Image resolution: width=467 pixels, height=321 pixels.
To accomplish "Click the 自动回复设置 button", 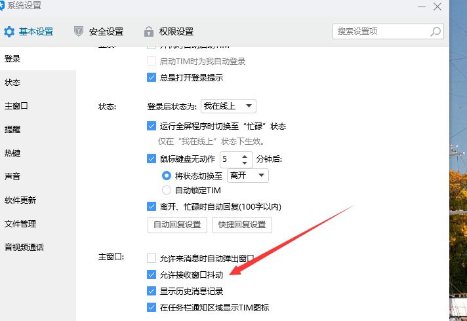I will 177,225.
